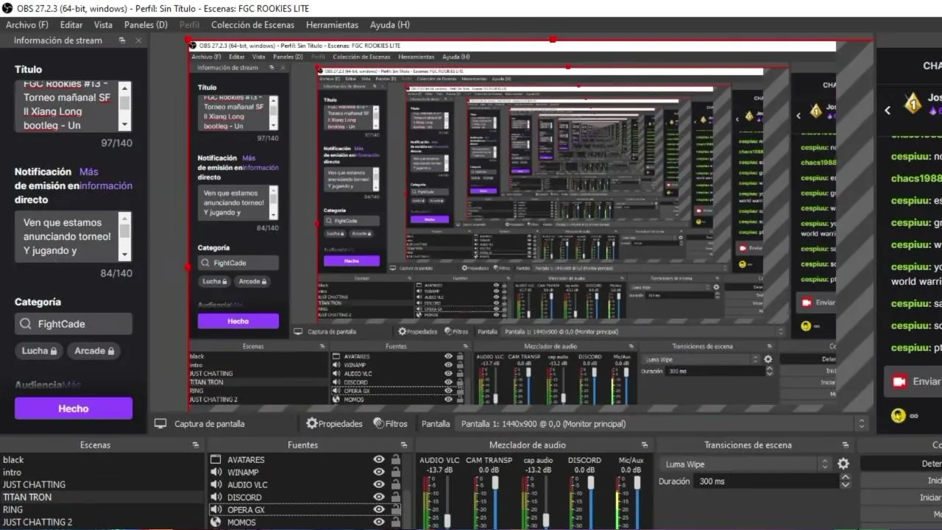
Task: Click the search icon in Categoría field
Action: click(26, 324)
